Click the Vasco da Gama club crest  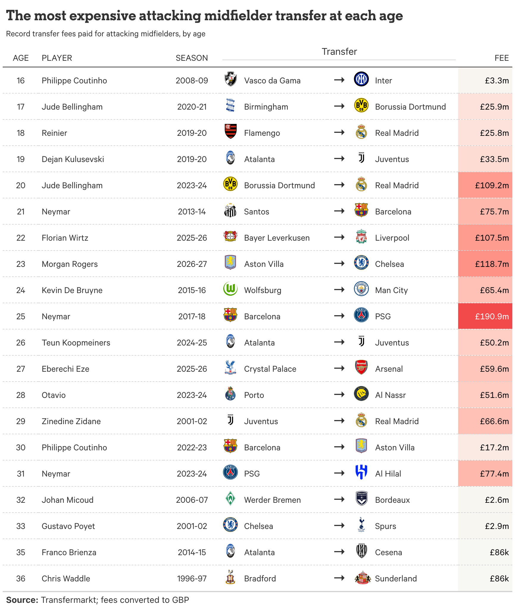(230, 79)
